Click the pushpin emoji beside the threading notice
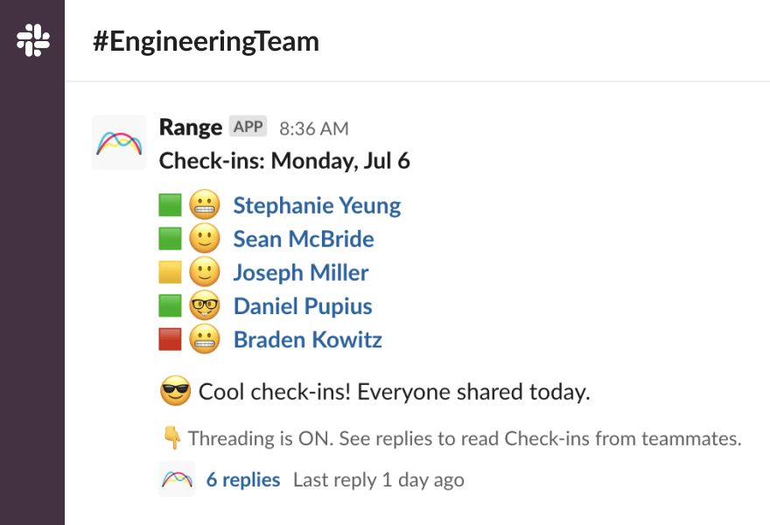The width and height of the screenshot is (770, 525). [x=171, y=437]
